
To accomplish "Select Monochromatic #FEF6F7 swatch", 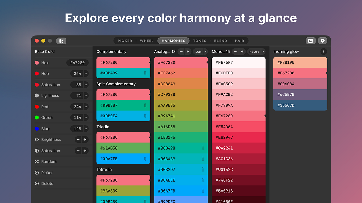I will pyautogui.click(x=239, y=62).
